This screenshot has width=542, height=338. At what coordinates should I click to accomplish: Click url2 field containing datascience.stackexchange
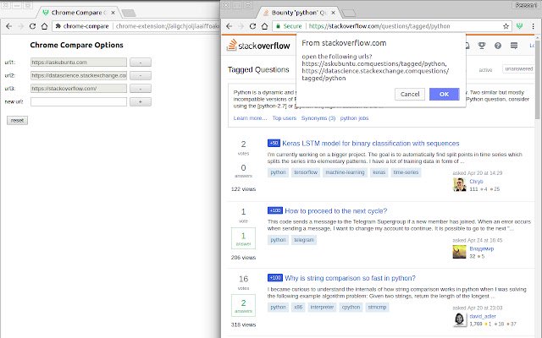79,75
